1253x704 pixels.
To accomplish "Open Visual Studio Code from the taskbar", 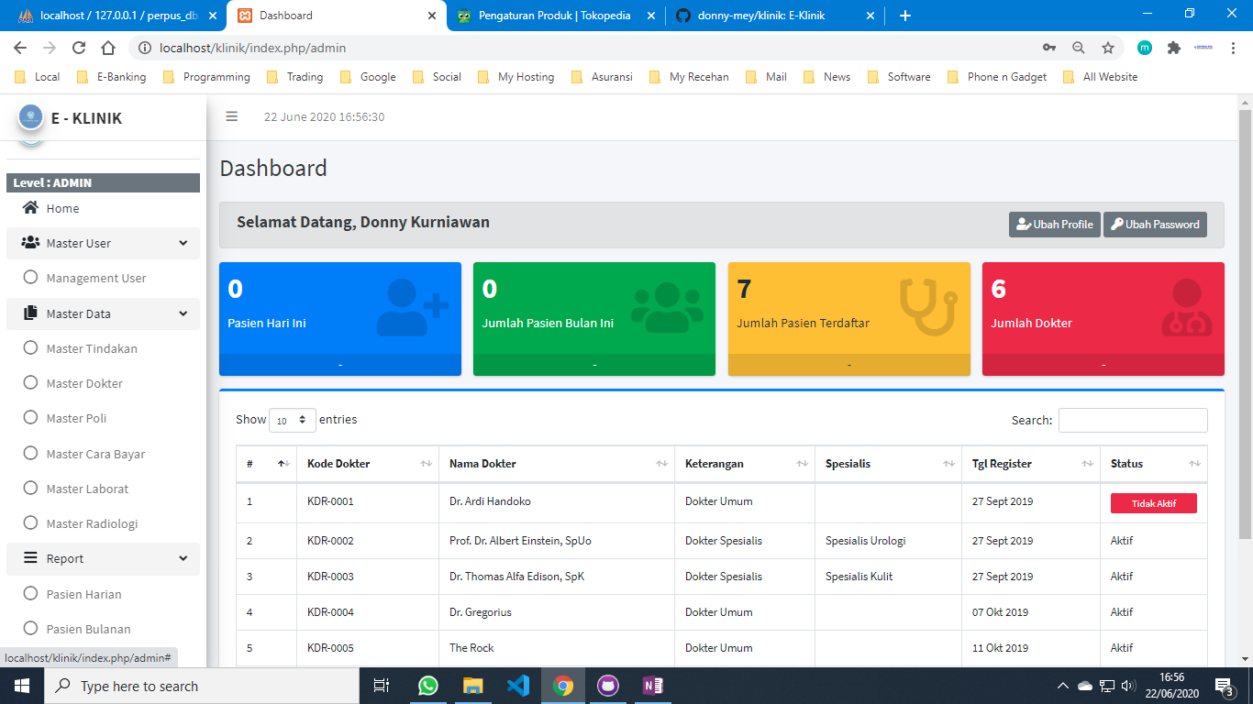I will tap(517, 686).
